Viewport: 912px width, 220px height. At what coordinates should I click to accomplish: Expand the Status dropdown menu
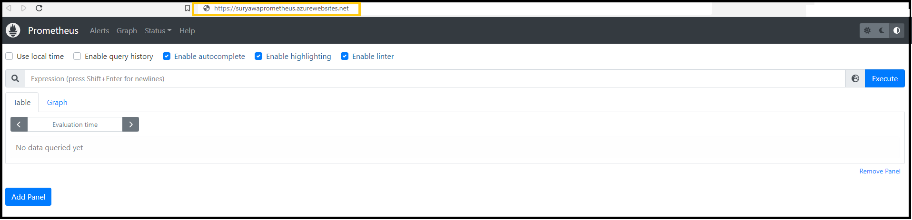coord(158,30)
